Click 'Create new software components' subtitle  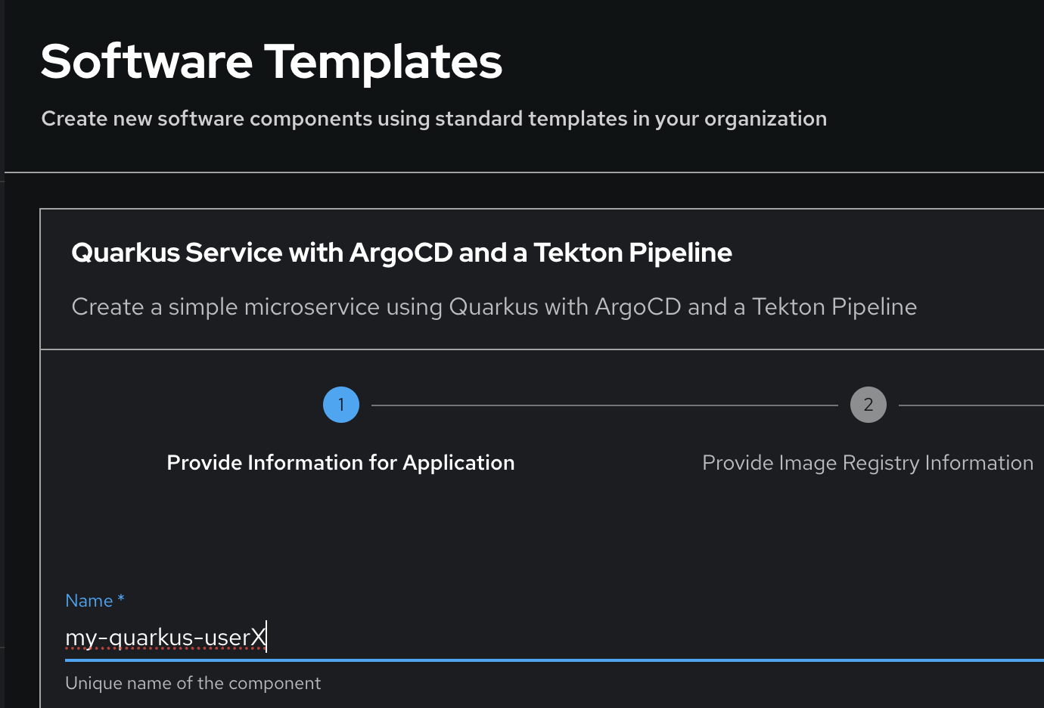click(x=434, y=119)
